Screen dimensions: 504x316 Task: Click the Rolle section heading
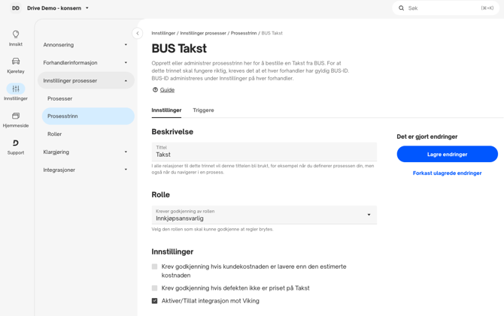[x=161, y=194]
